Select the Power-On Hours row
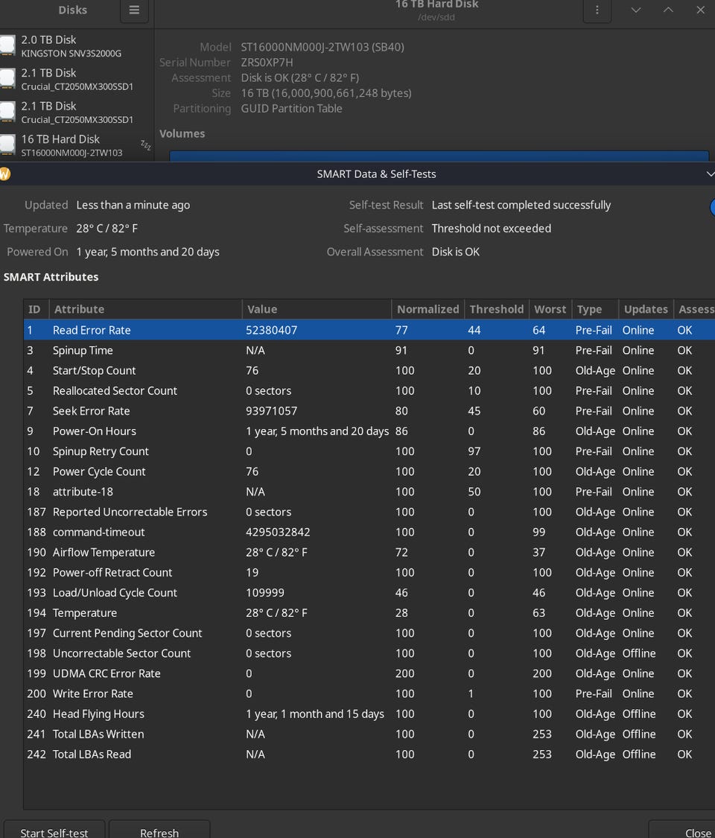The height and width of the screenshot is (838, 715). tap(369, 431)
